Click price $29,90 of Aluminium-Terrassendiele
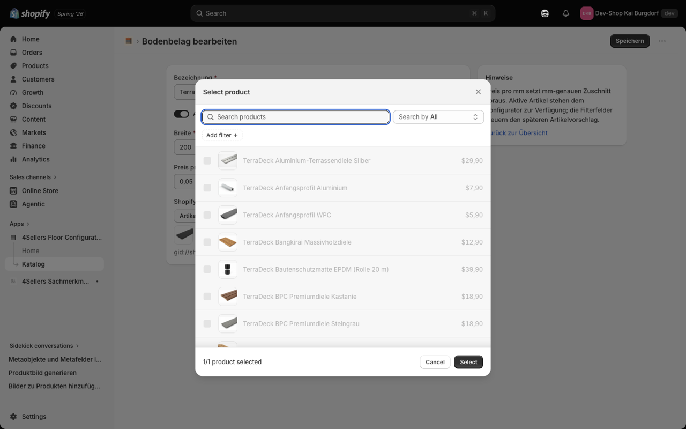 pyautogui.click(x=472, y=161)
